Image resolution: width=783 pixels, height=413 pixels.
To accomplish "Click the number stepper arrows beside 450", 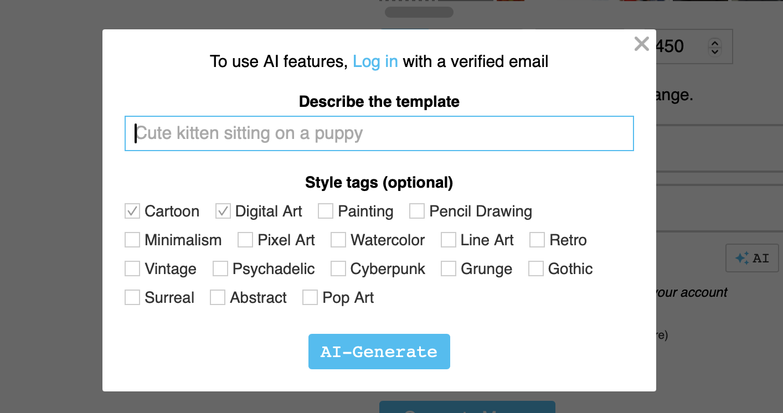I will point(715,47).
